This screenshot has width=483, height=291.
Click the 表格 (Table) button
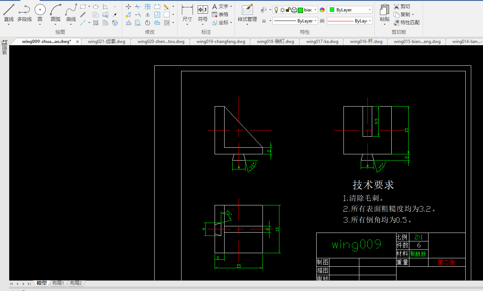coord(220,15)
